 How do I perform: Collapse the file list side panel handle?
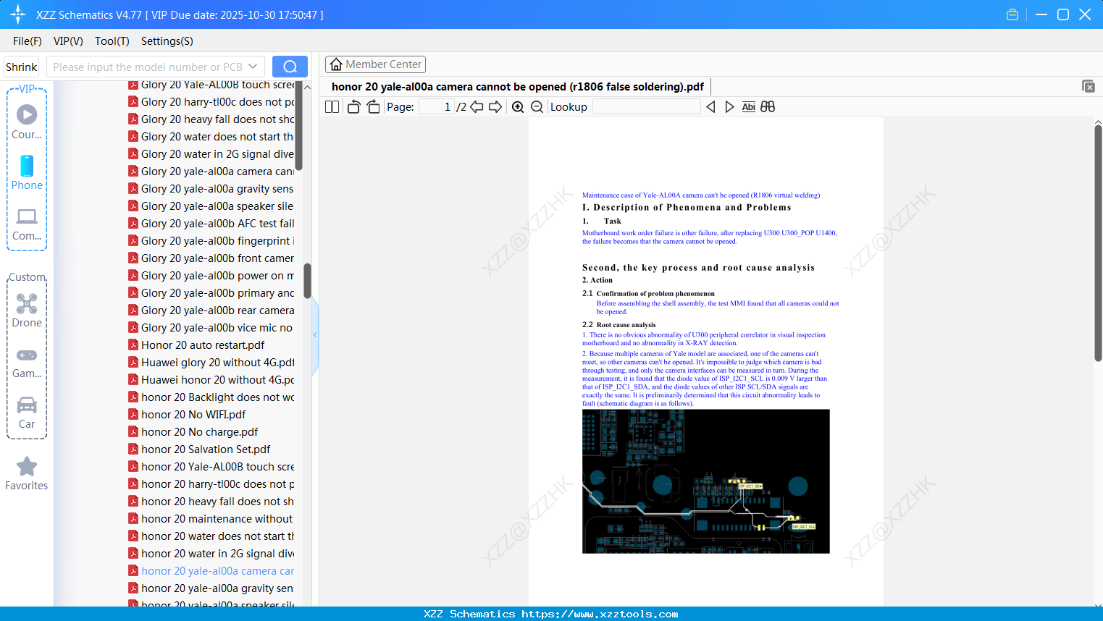(315, 335)
